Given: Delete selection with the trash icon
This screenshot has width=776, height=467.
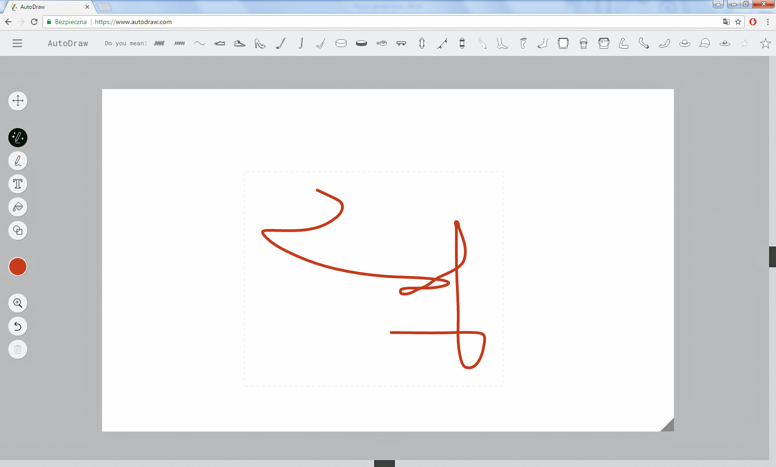Looking at the screenshot, I should 18,350.
